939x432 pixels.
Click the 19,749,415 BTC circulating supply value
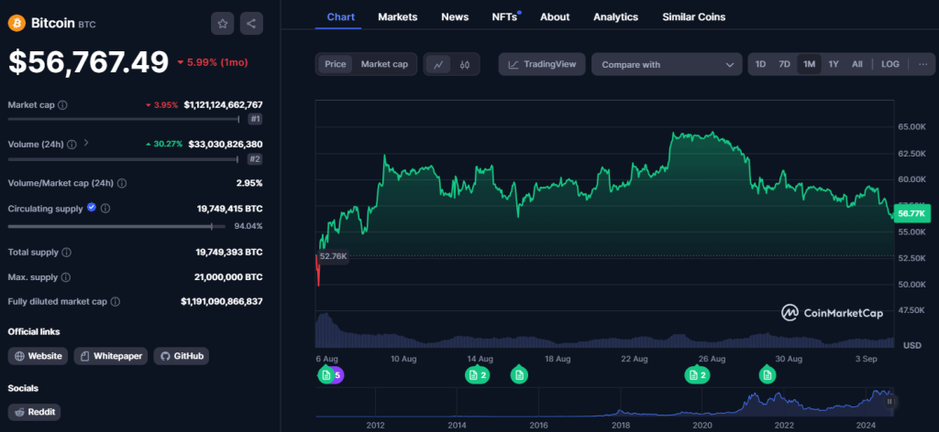pyautogui.click(x=229, y=209)
